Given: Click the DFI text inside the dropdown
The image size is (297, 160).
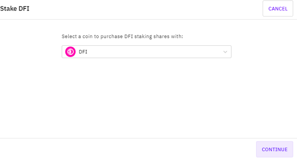Looking at the screenshot, I should (83, 52).
